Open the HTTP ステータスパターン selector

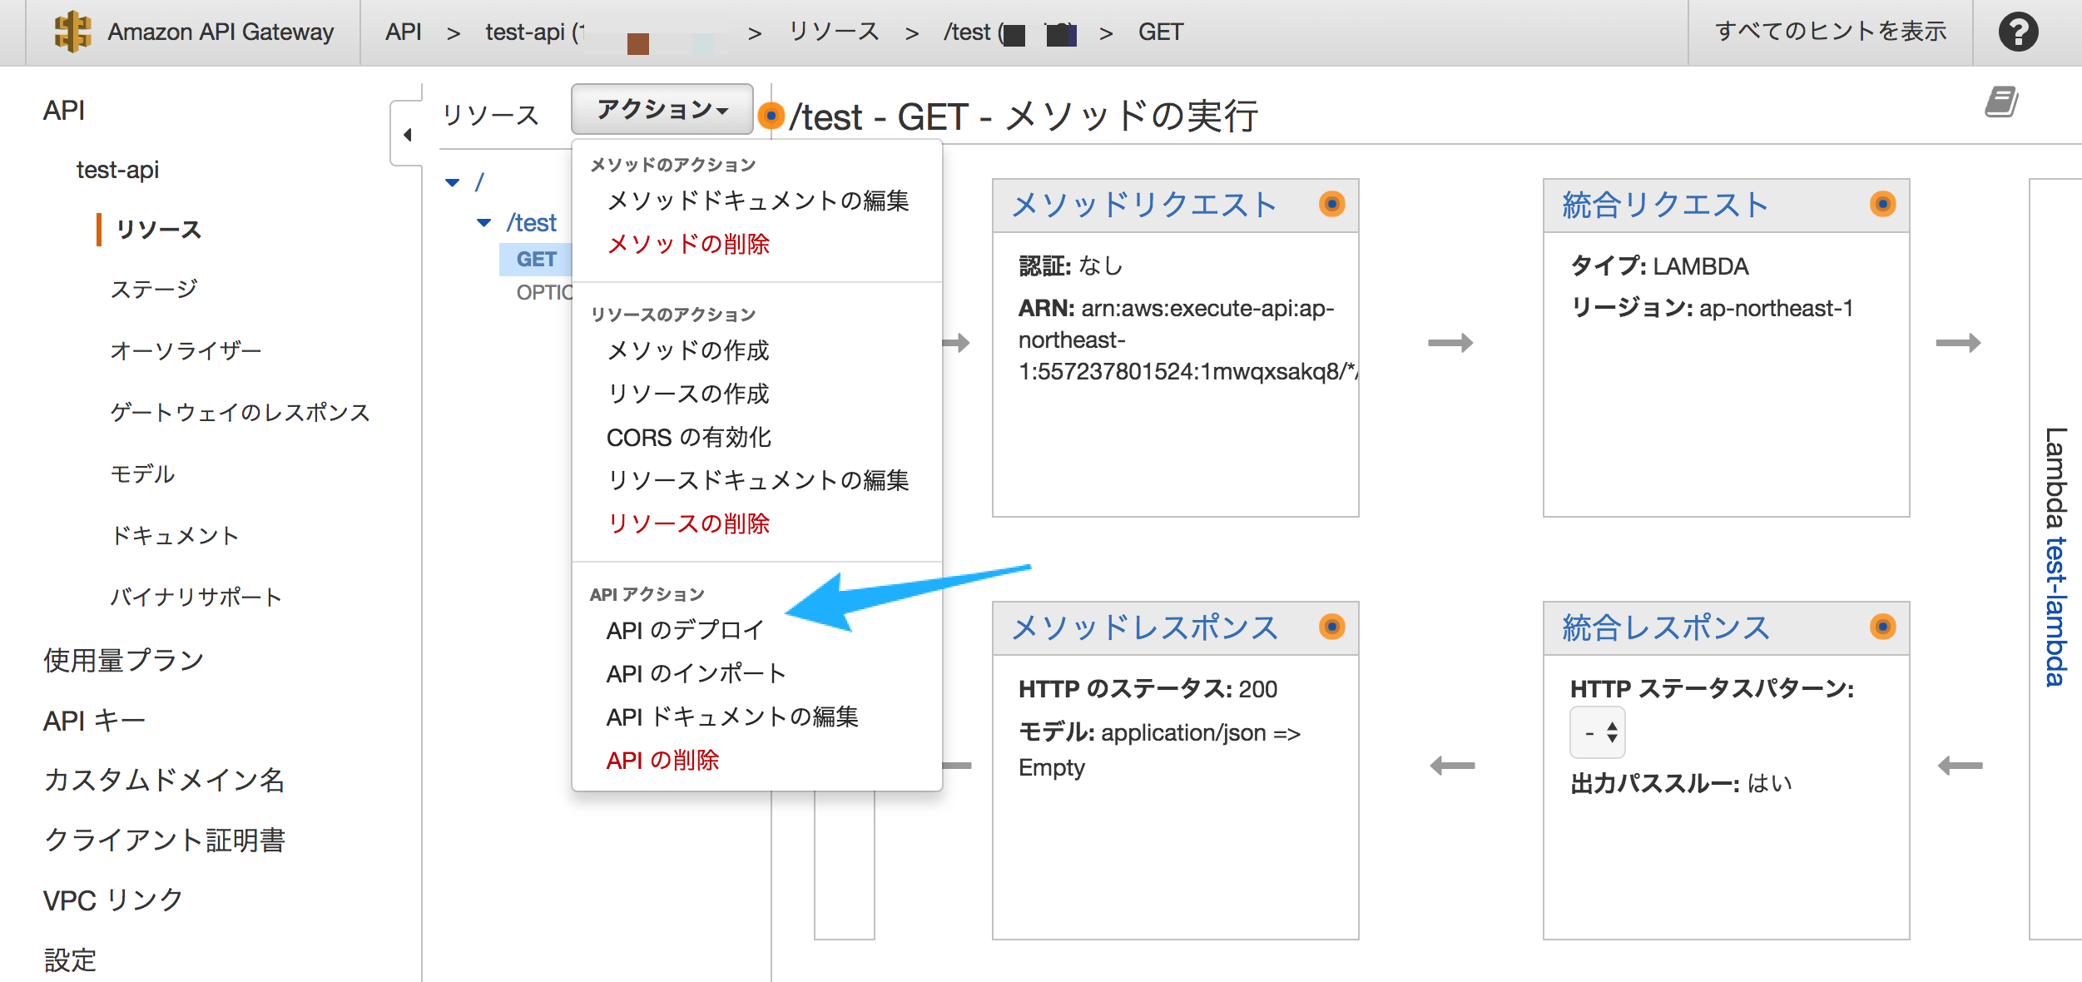(1597, 732)
